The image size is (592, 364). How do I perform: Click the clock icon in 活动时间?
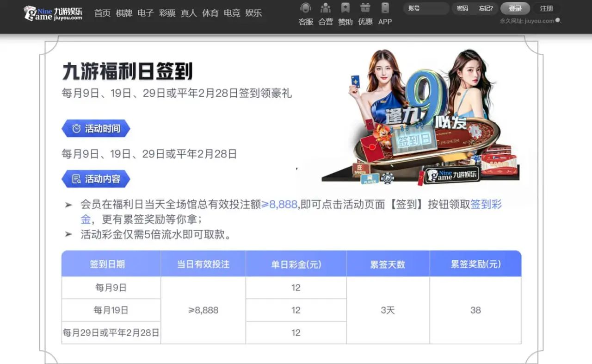(x=77, y=129)
